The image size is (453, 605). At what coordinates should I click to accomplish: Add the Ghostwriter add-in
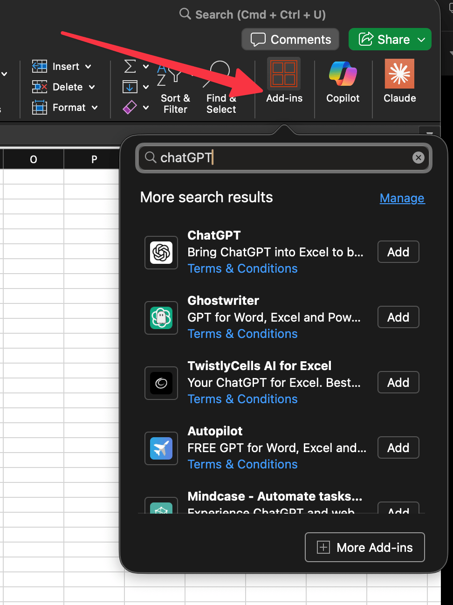pyautogui.click(x=398, y=317)
